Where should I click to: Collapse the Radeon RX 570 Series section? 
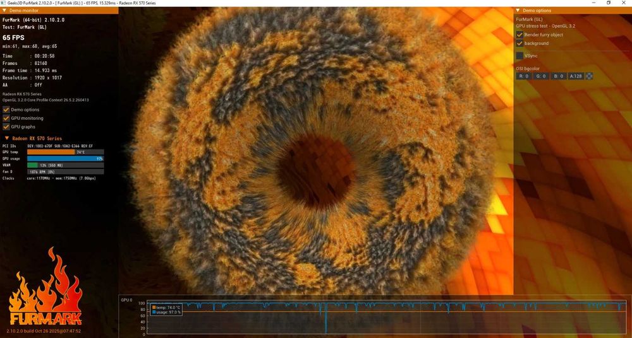7,138
